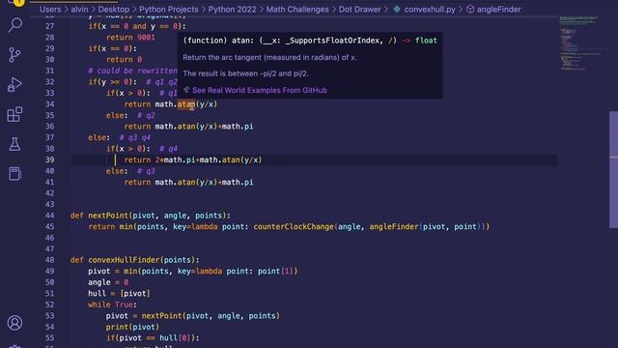Open the Source Control view
This screenshot has height=348, width=618.
click(14, 55)
